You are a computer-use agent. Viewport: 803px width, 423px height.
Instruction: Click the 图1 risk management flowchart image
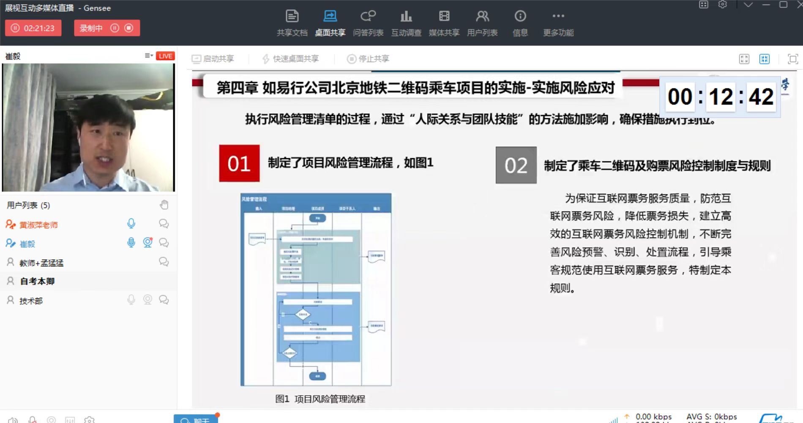316,290
